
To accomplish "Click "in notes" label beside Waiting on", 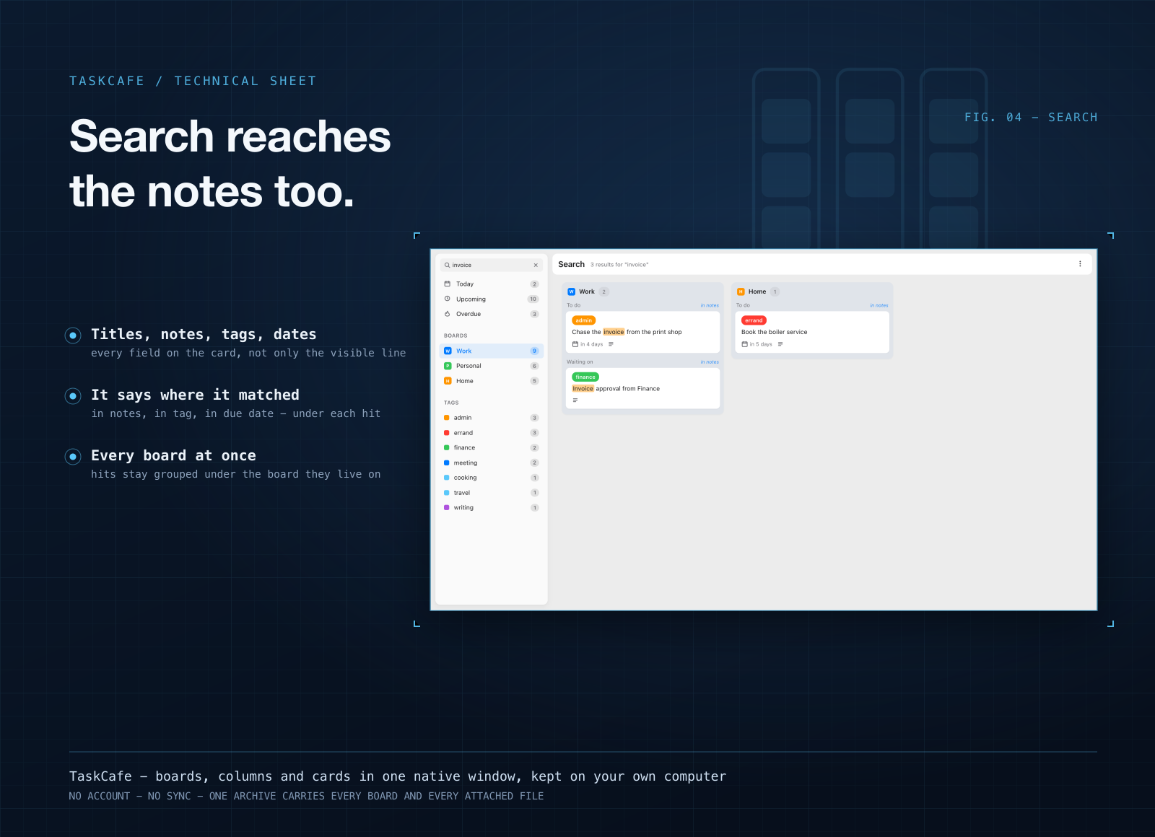I will tap(710, 361).
